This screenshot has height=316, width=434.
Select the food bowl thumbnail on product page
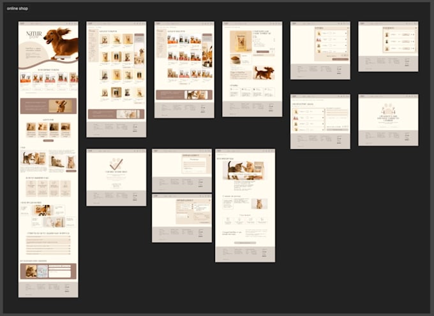[236, 59]
